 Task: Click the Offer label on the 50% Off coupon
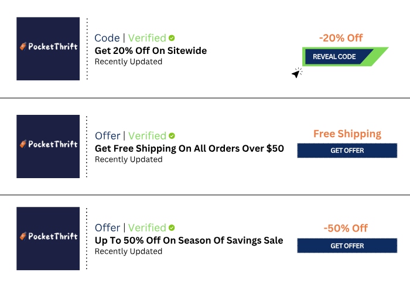[107, 228]
